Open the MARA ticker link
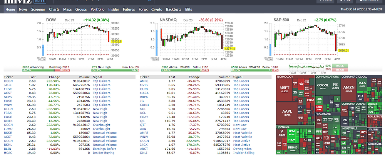 (x=144, y=93)
